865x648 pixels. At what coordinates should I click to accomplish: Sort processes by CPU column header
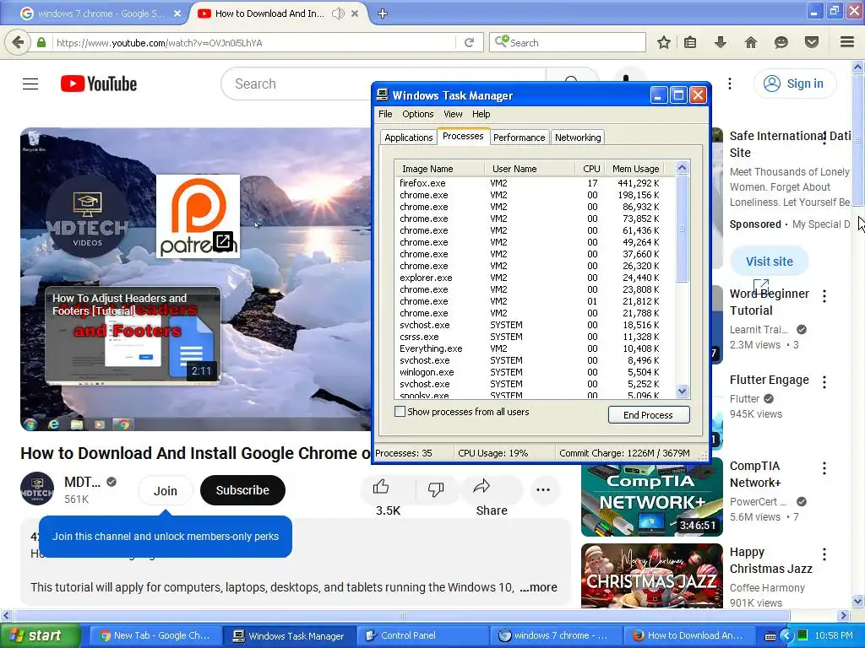pos(590,169)
